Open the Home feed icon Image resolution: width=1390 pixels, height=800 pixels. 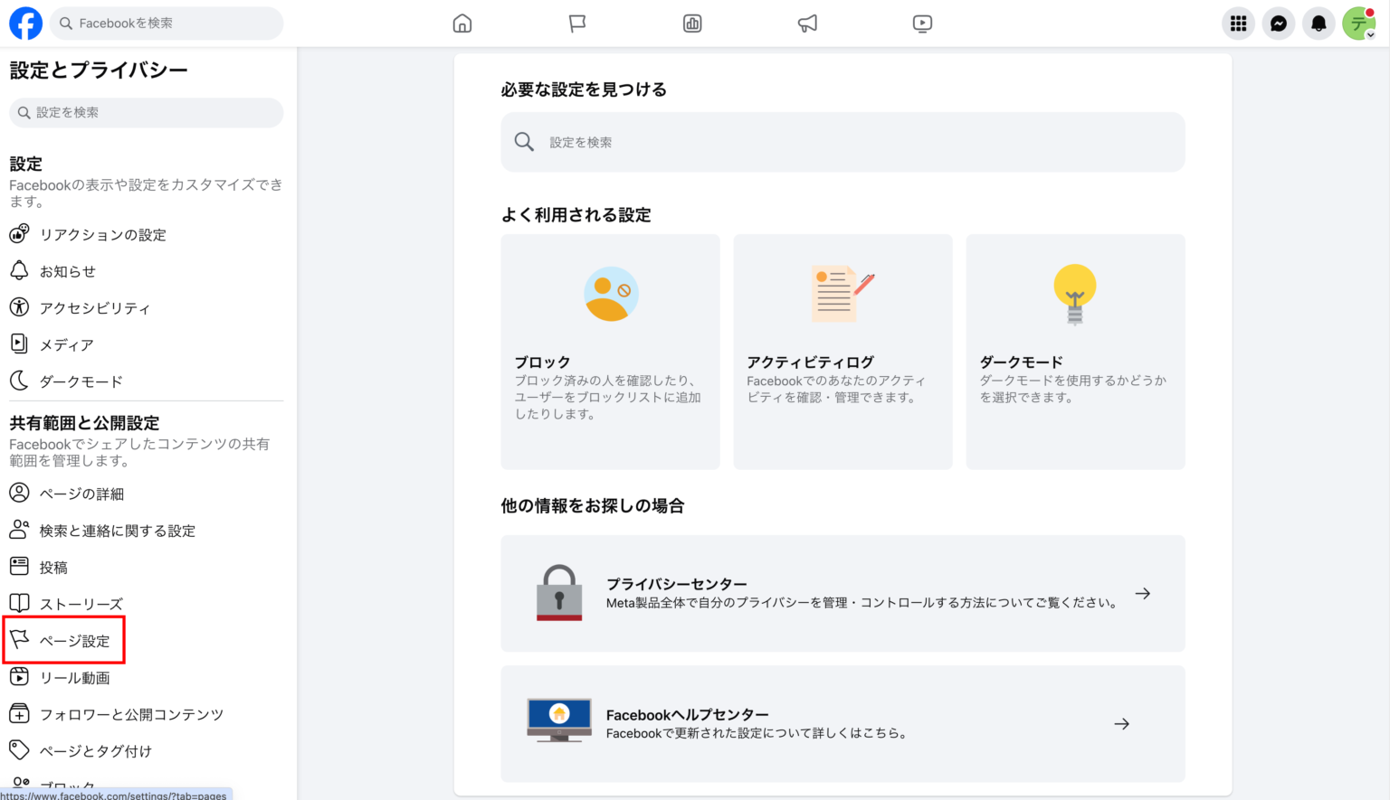462,23
